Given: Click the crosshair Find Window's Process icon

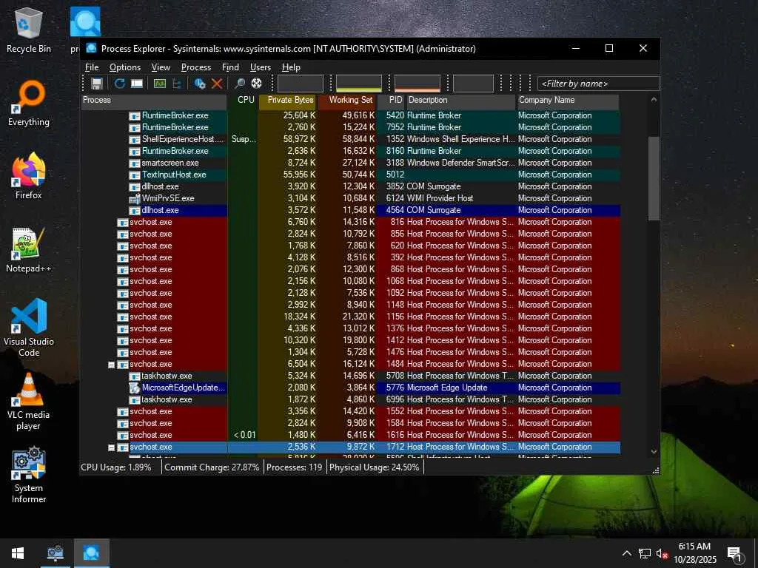Looking at the screenshot, I should tap(256, 84).
